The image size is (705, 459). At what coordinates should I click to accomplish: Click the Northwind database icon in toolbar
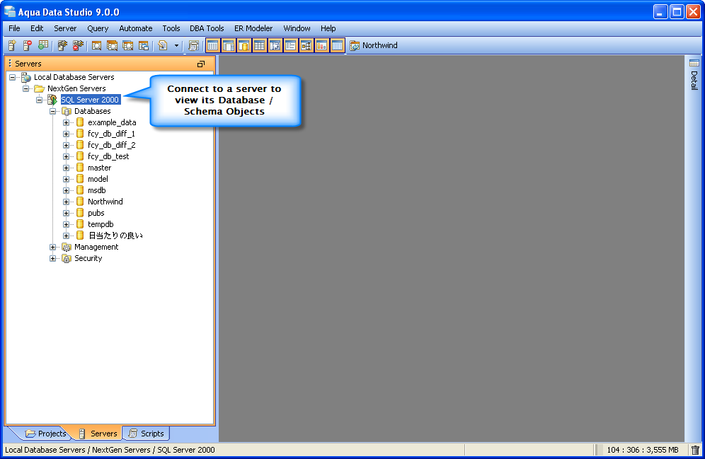355,45
